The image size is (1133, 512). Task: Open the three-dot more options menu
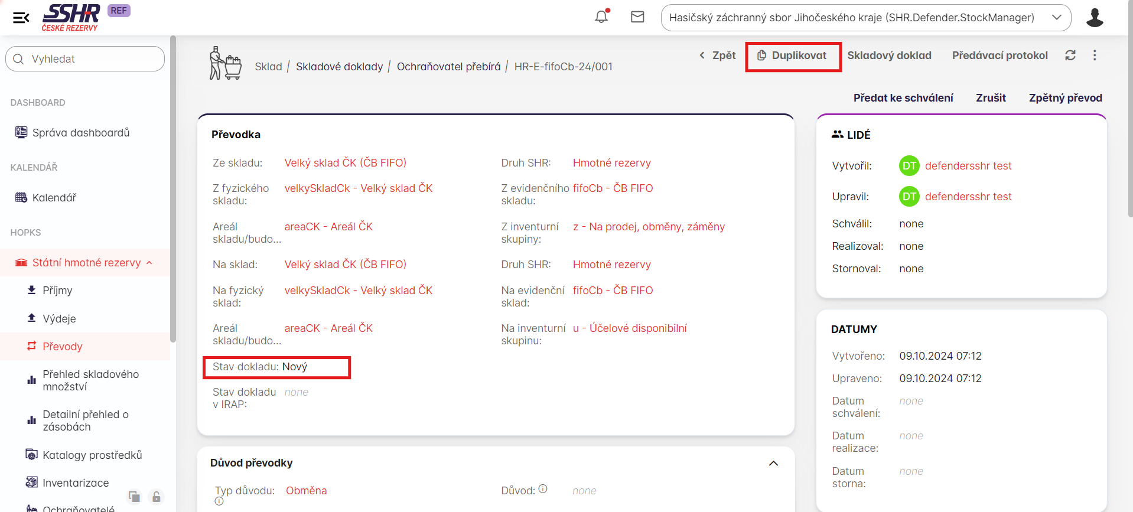pos(1095,56)
